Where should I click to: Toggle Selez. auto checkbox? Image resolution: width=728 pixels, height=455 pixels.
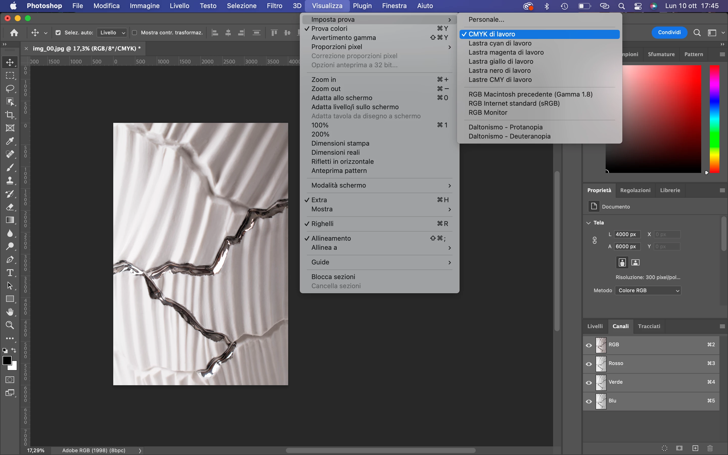(58, 33)
